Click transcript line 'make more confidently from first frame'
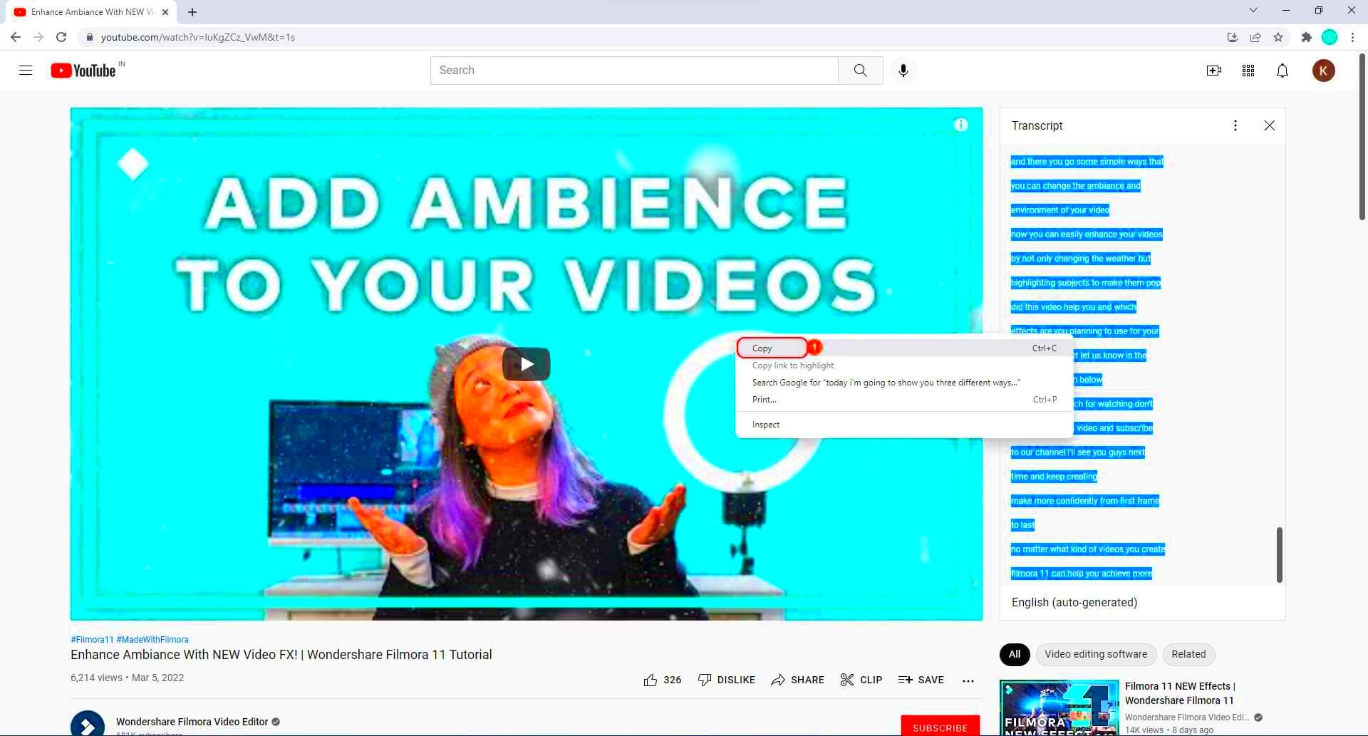This screenshot has width=1368, height=736. coord(1085,501)
